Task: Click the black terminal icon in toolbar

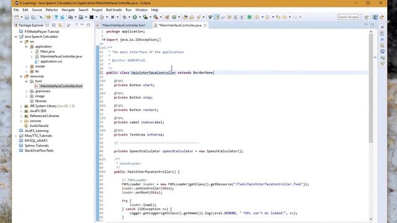Action: click(x=91, y=17)
